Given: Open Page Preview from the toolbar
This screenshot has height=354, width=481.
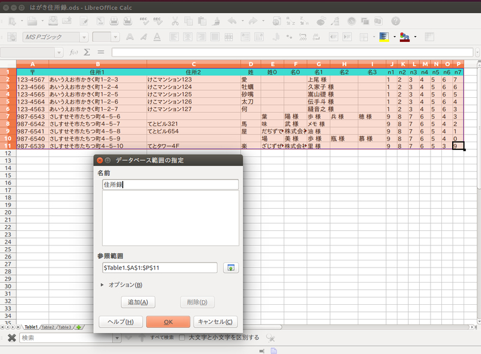Looking at the screenshot, I should tap(127, 21).
